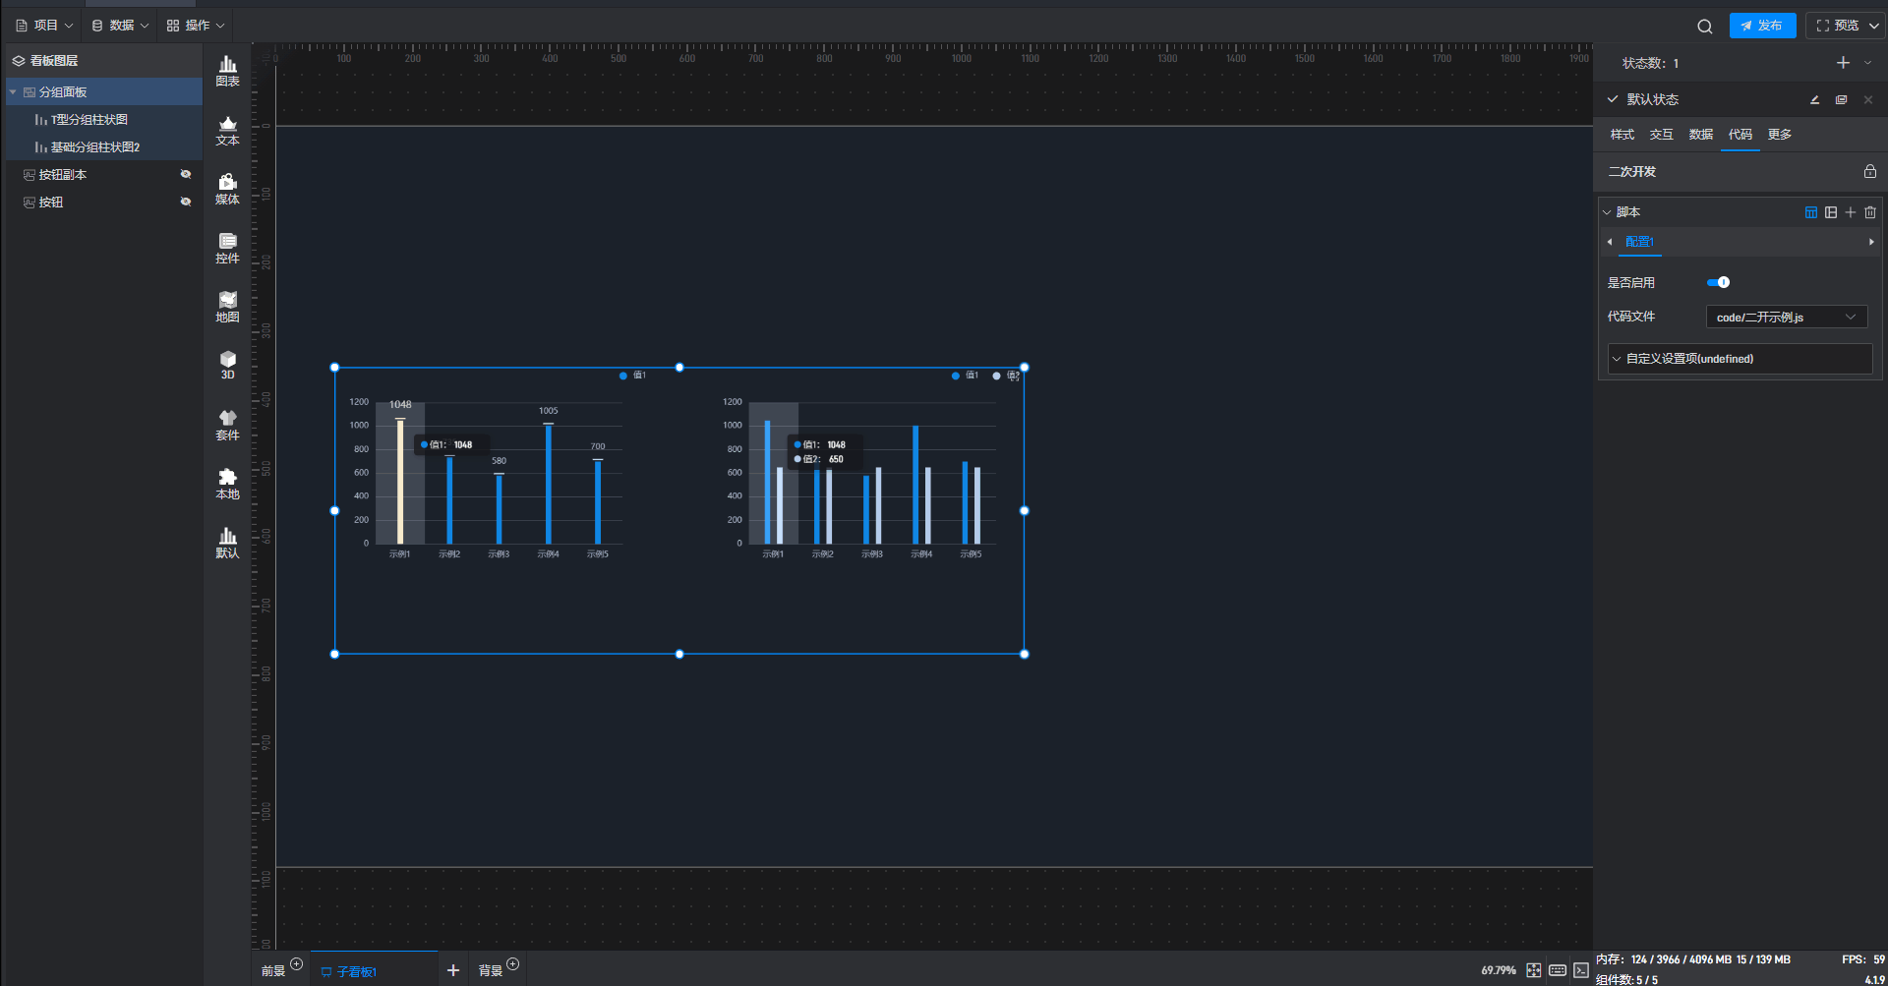This screenshot has width=1888, height=986.
Task: Click the top-center resize handle of the selection
Action: tap(679, 368)
